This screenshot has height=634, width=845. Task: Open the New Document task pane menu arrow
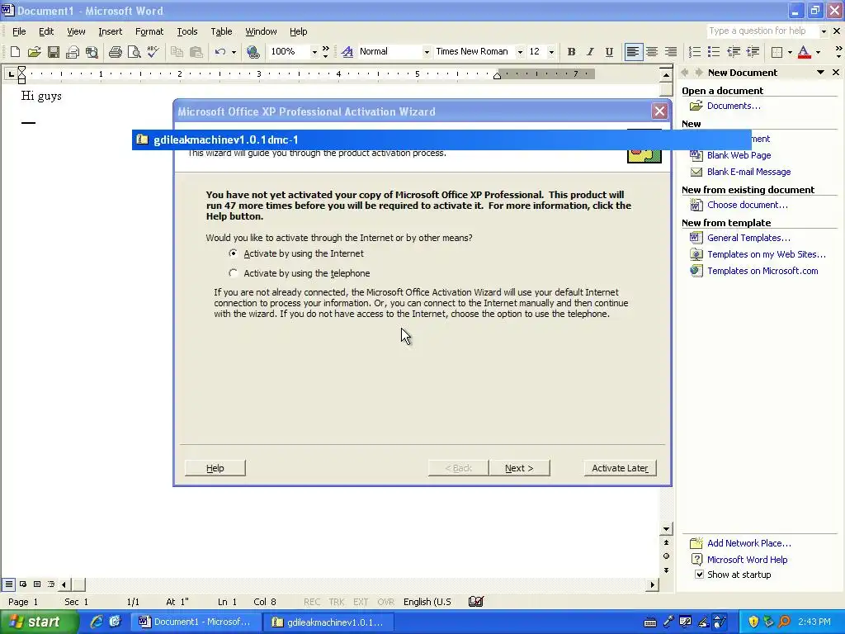pos(820,73)
